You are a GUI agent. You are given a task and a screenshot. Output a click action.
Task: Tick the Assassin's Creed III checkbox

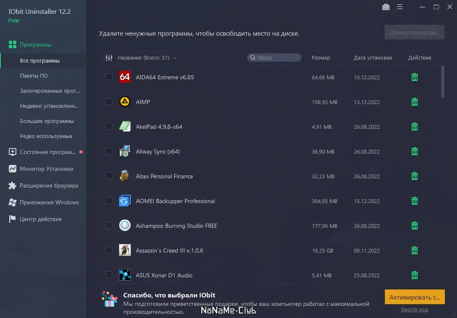click(109, 250)
